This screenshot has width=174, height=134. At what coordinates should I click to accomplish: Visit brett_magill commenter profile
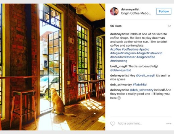point(119,66)
